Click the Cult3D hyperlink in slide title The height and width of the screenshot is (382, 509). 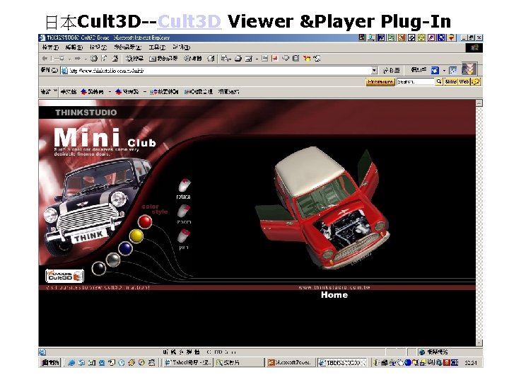[189, 21]
